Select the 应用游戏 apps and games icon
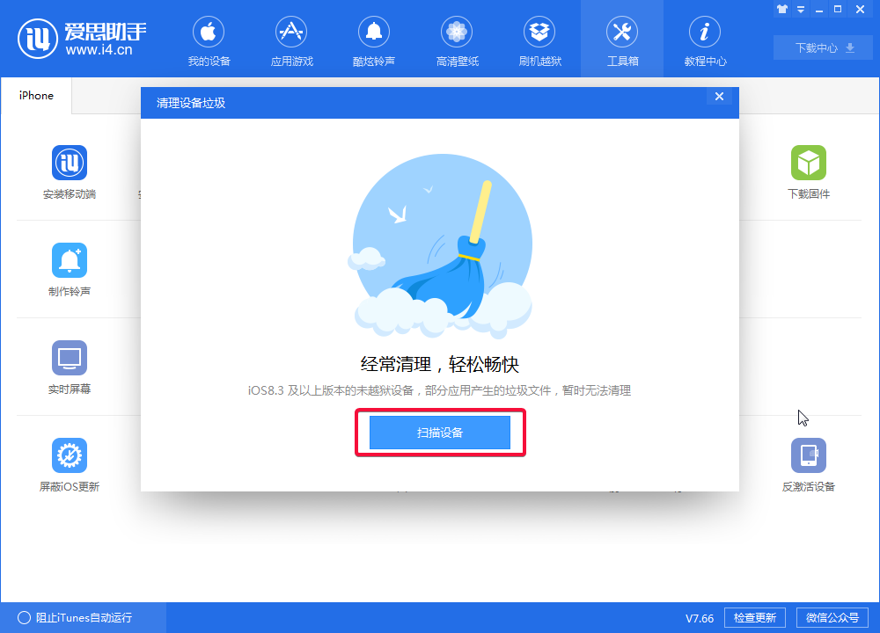 coord(291,40)
